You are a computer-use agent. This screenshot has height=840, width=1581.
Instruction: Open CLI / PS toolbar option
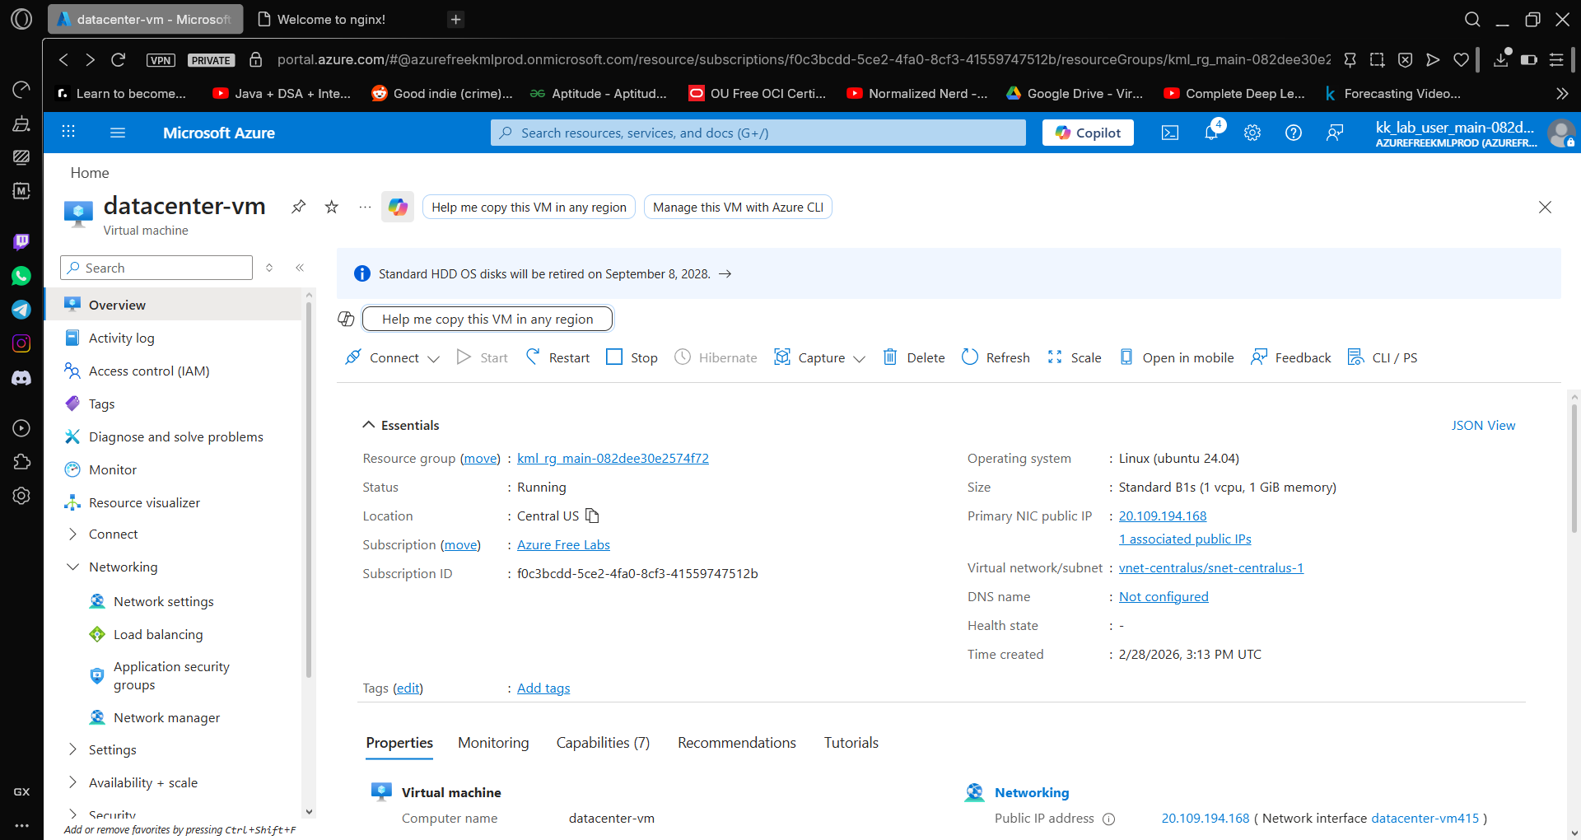[1383, 357]
